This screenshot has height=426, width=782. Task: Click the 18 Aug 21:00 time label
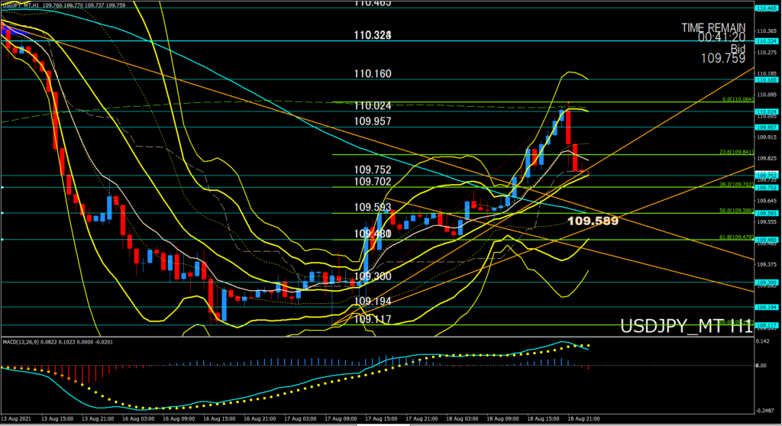583,419
